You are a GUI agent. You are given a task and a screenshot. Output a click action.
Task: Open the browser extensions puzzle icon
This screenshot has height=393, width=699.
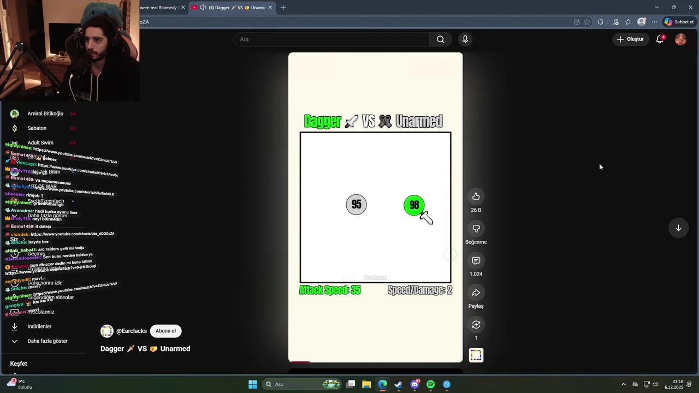(601, 22)
